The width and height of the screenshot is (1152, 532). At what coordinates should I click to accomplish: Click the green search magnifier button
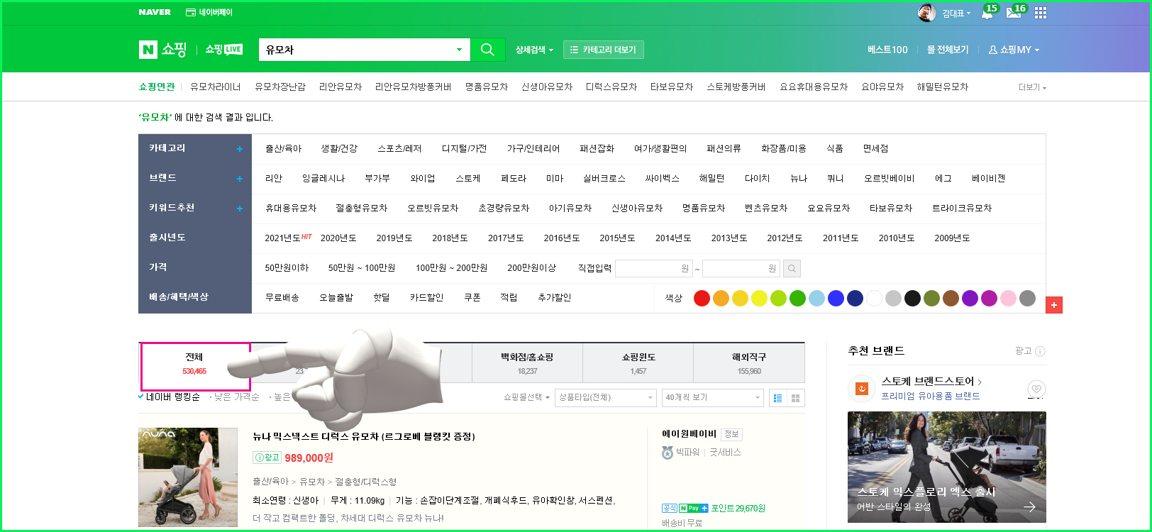(x=487, y=50)
